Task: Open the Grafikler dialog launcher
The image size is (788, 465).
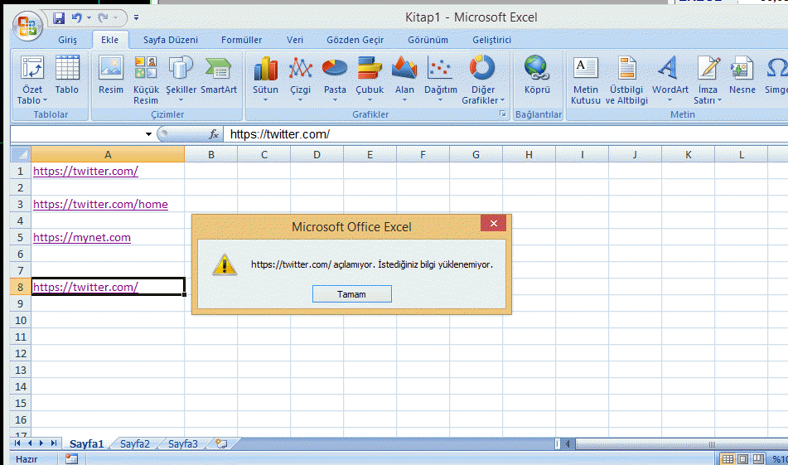Action: [x=503, y=114]
